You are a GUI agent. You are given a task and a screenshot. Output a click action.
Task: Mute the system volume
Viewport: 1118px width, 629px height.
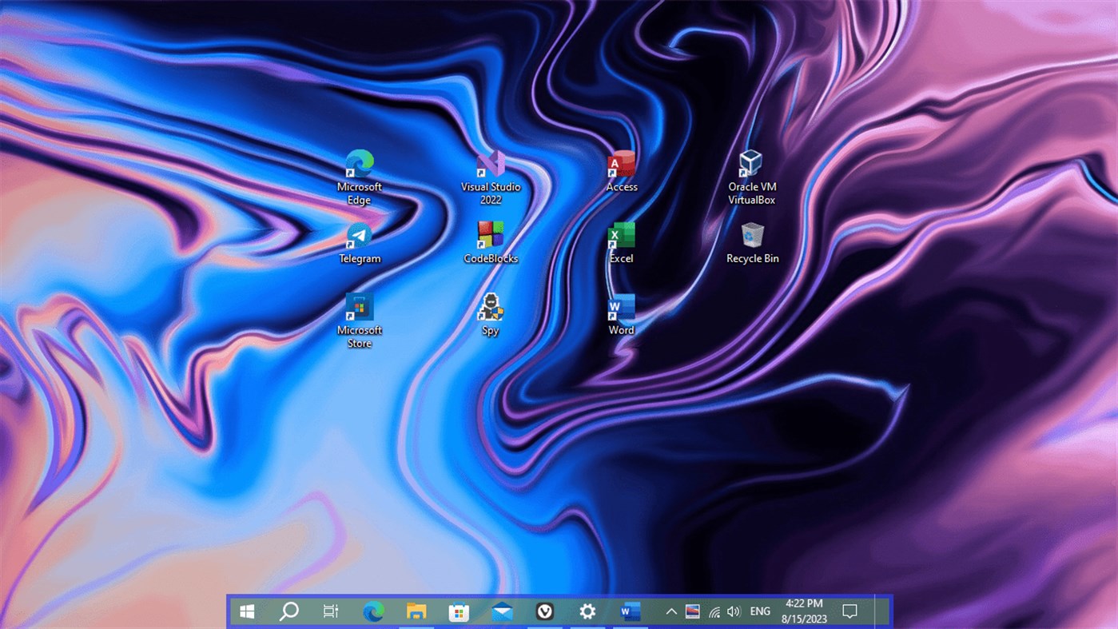tap(734, 611)
